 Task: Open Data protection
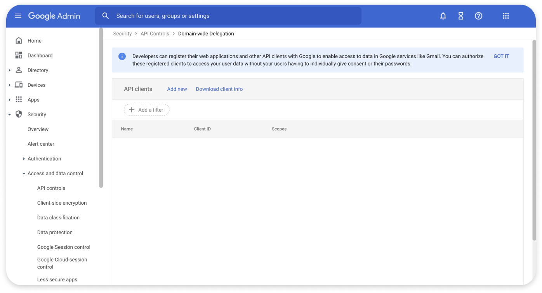[x=55, y=232]
